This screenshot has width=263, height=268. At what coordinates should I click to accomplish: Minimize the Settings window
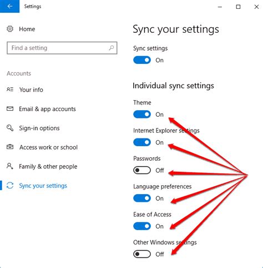pyautogui.click(x=220, y=7)
